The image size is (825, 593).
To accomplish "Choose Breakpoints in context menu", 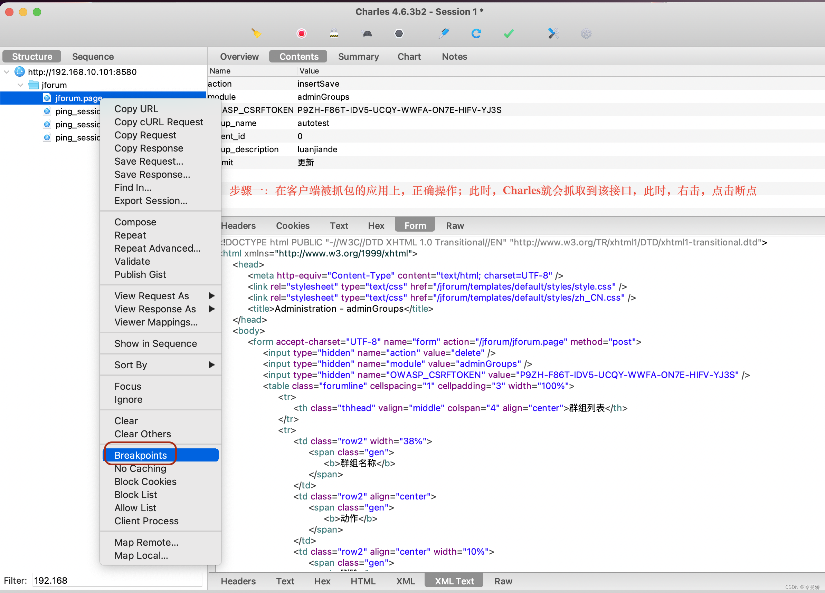I will click(160, 455).
